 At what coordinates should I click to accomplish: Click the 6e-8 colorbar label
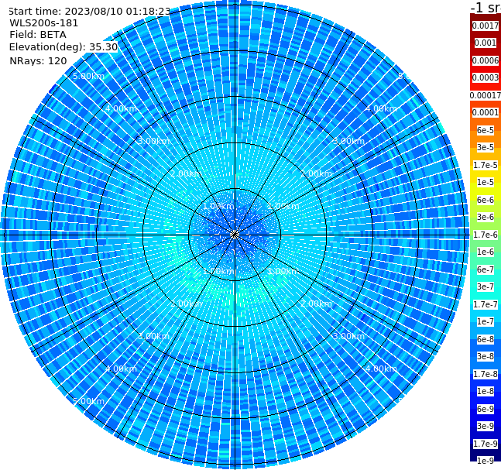tap(486, 339)
